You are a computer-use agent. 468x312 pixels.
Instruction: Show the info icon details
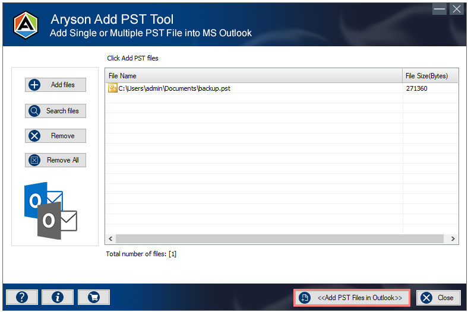tap(58, 297)
